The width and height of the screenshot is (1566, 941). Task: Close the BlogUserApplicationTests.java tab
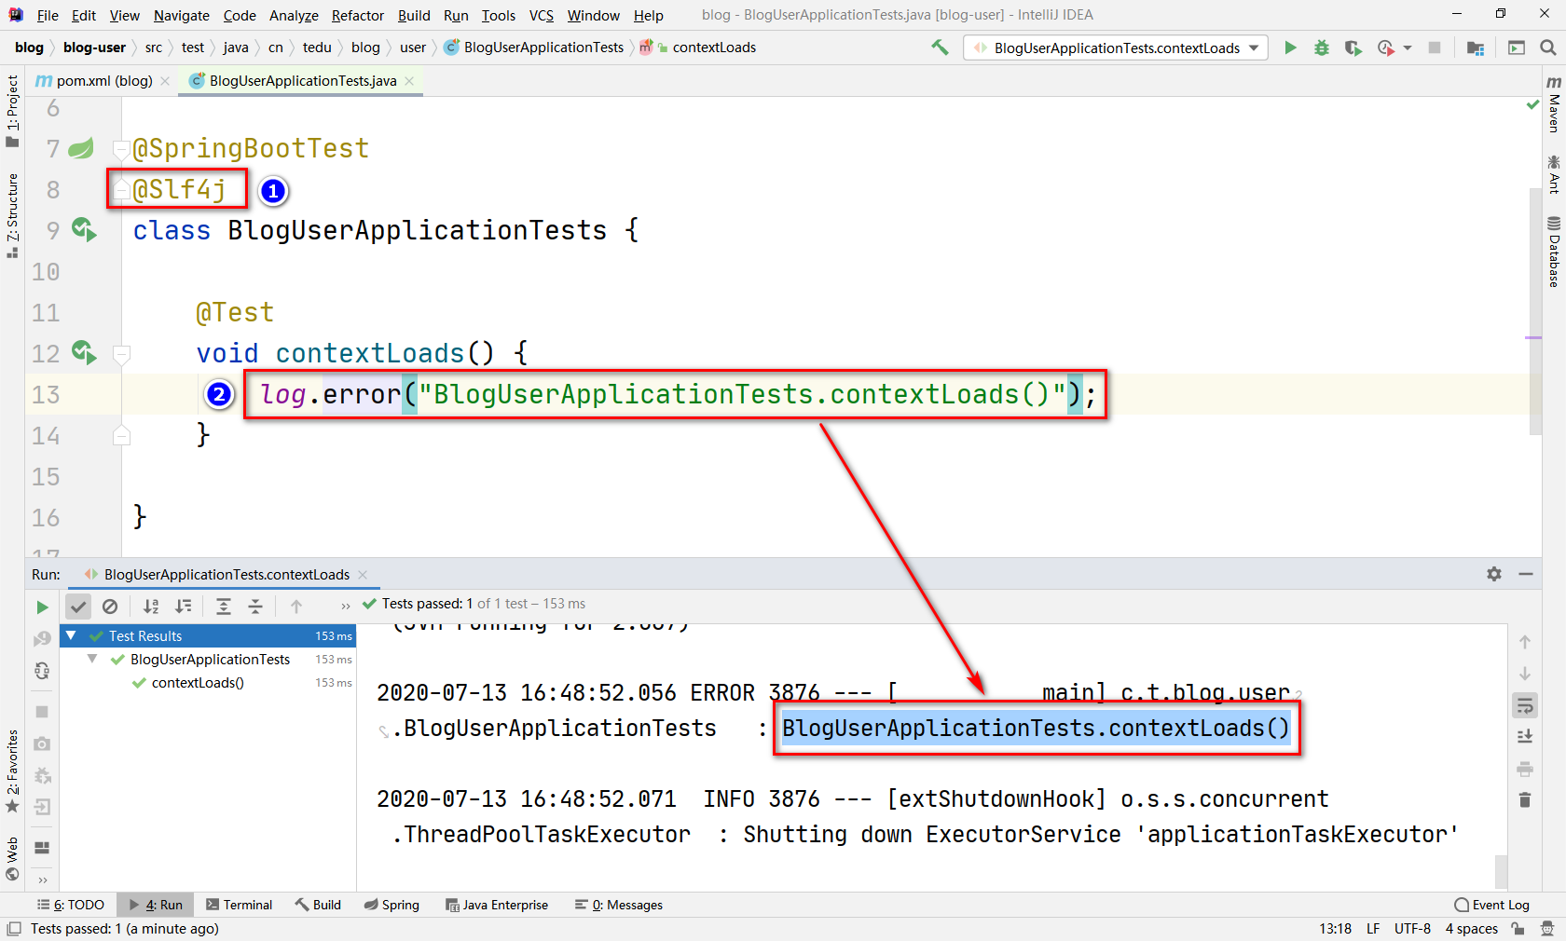coord(409,81)
